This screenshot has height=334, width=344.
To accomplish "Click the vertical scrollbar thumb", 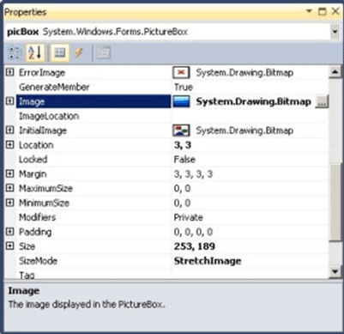I will click(x=335, y=203).
